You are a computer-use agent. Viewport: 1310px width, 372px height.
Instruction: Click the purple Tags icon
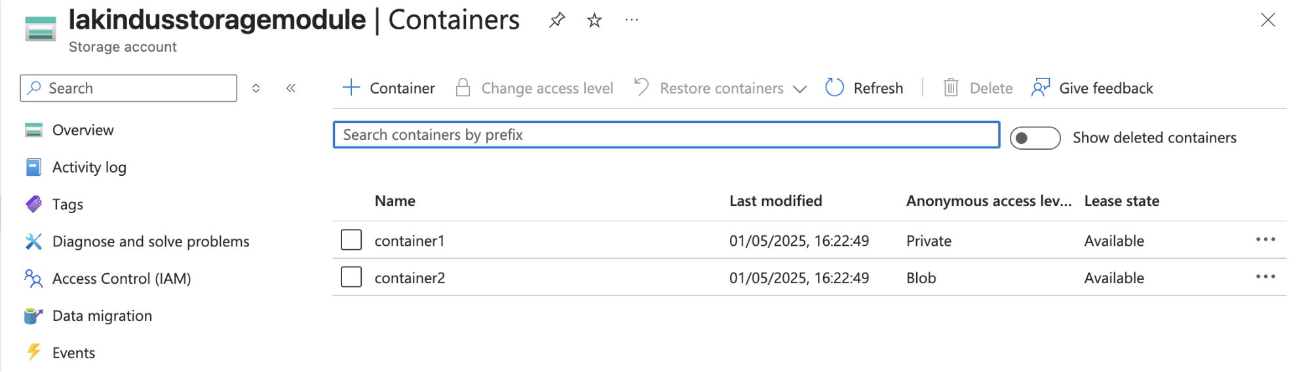(x=33, y=205)
